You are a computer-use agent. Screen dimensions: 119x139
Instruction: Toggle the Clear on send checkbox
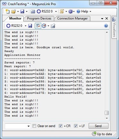34,126
